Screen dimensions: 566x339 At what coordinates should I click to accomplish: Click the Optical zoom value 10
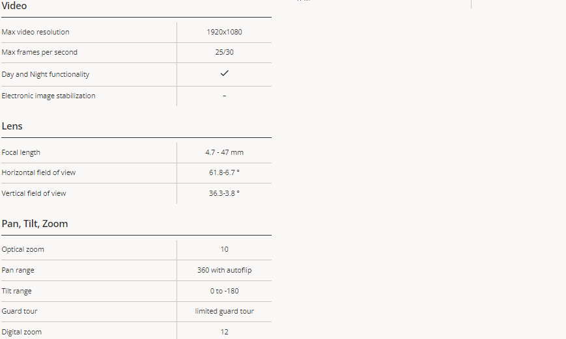(x=224, y=250)
